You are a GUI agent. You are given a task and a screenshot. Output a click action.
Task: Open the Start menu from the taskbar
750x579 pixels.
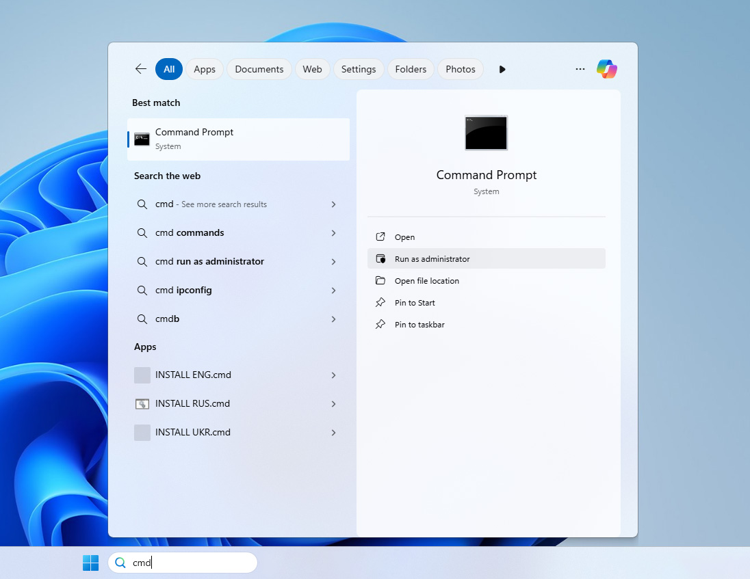(x=90, y=562)
